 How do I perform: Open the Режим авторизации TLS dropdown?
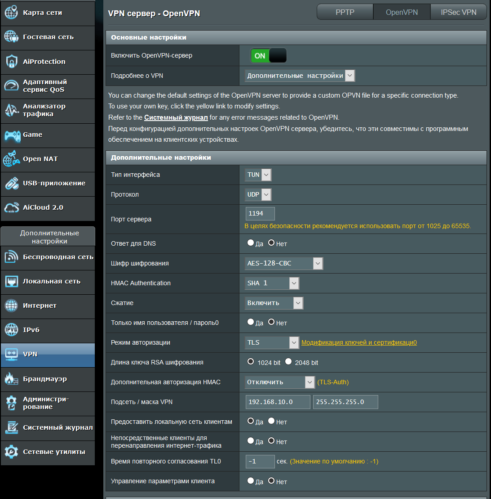coord(272,342)
